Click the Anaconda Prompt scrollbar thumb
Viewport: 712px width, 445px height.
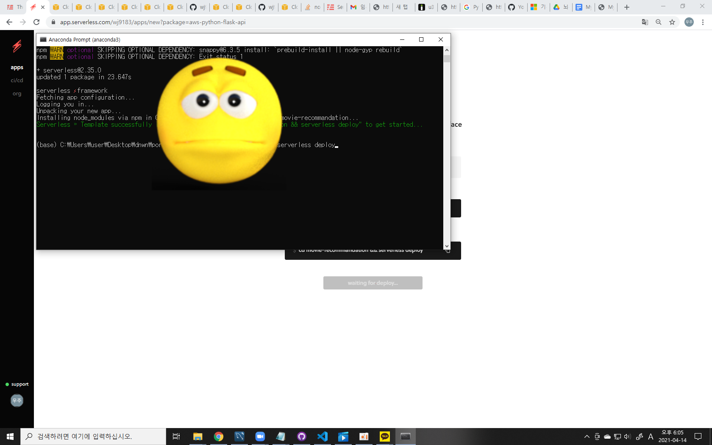tap(447, 58)
